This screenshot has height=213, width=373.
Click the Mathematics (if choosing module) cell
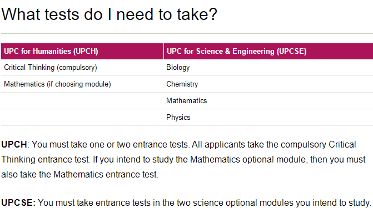82,84
